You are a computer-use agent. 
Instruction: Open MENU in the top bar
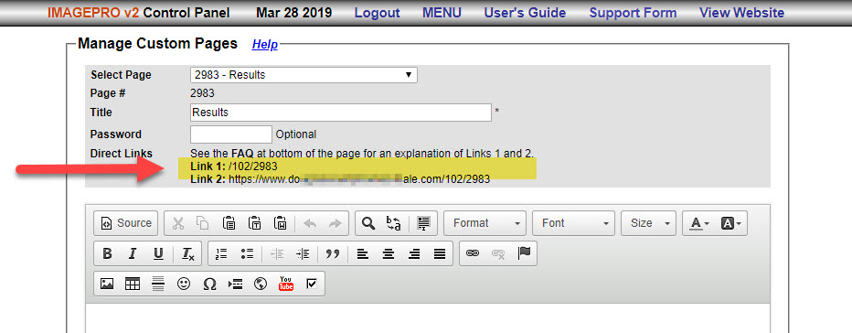(x=442, y=13)
